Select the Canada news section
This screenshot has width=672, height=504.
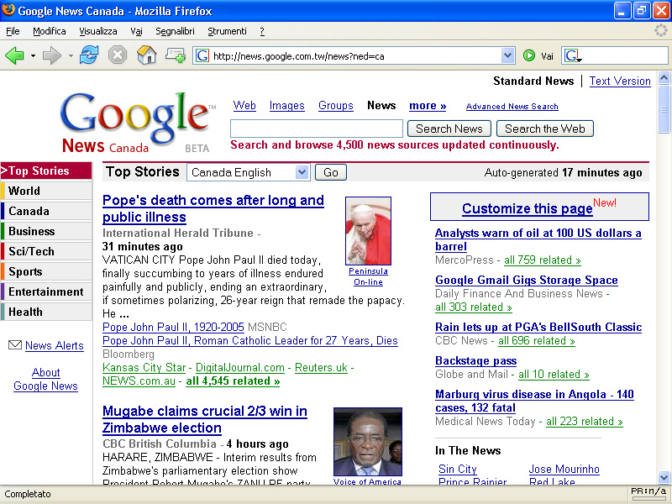click(46, 211)
